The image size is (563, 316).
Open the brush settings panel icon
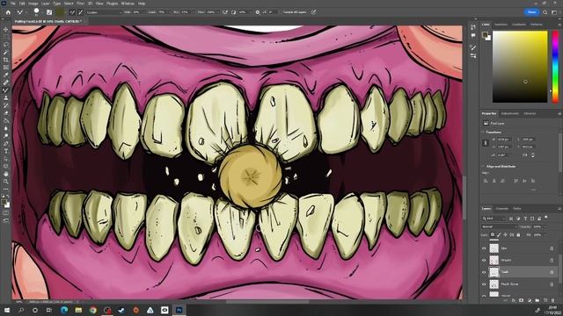(49, 12)
